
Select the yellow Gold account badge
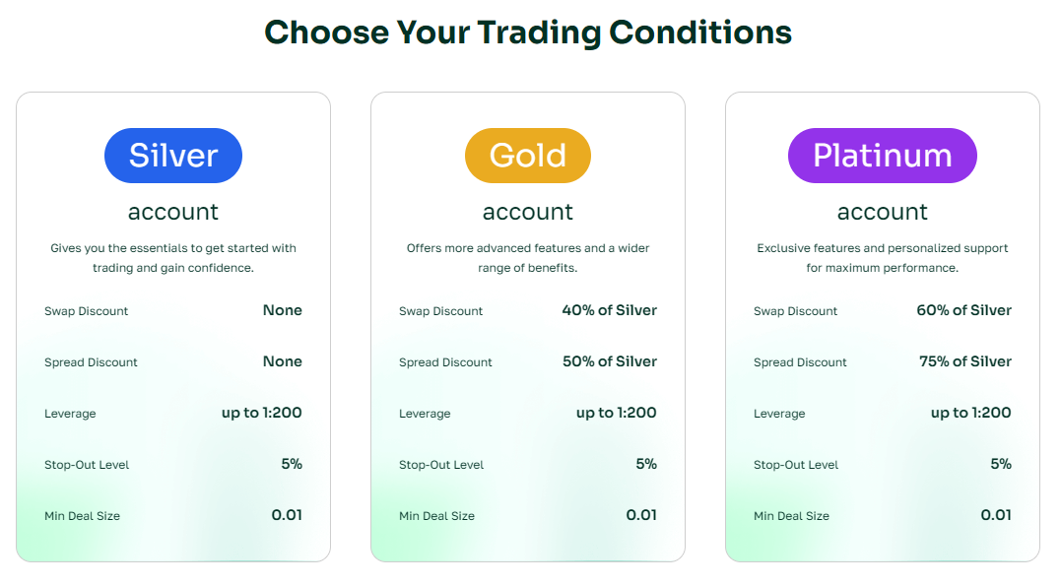point(528,156)
